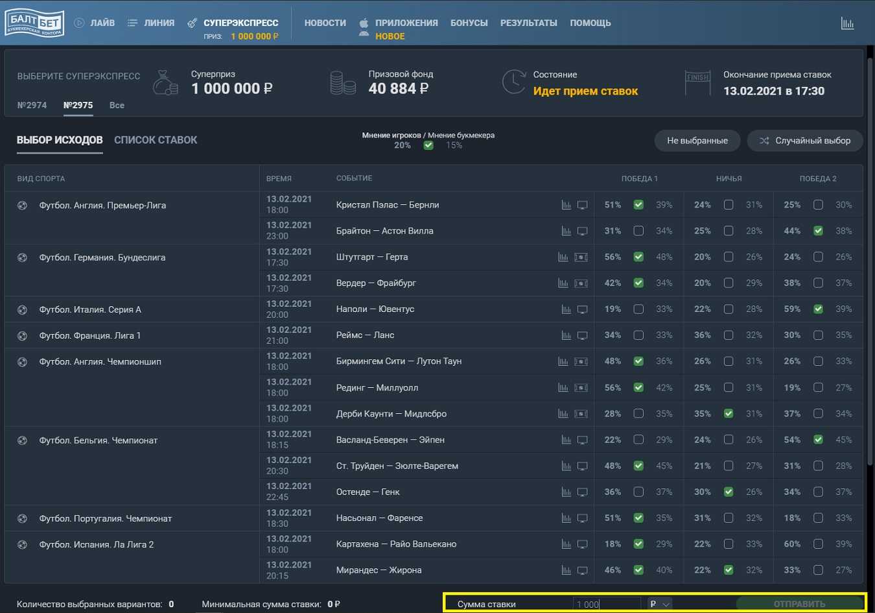Check Ничья for Брайтон — Астон Вилла

729,231
